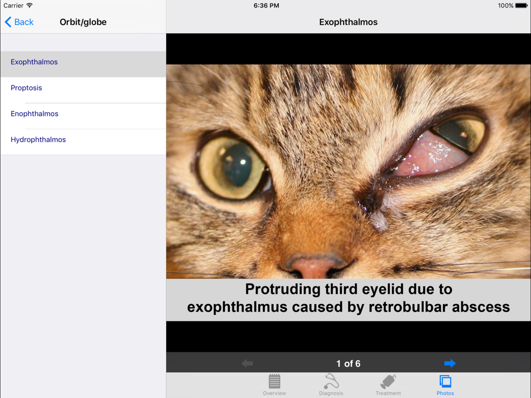Tap the 6:36 PM clock
This screenshot has height=398, width=531.
click(266, 5)
